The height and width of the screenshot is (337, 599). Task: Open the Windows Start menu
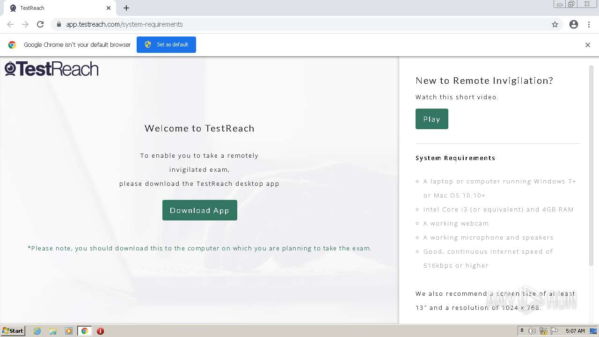tap(13, 331)
